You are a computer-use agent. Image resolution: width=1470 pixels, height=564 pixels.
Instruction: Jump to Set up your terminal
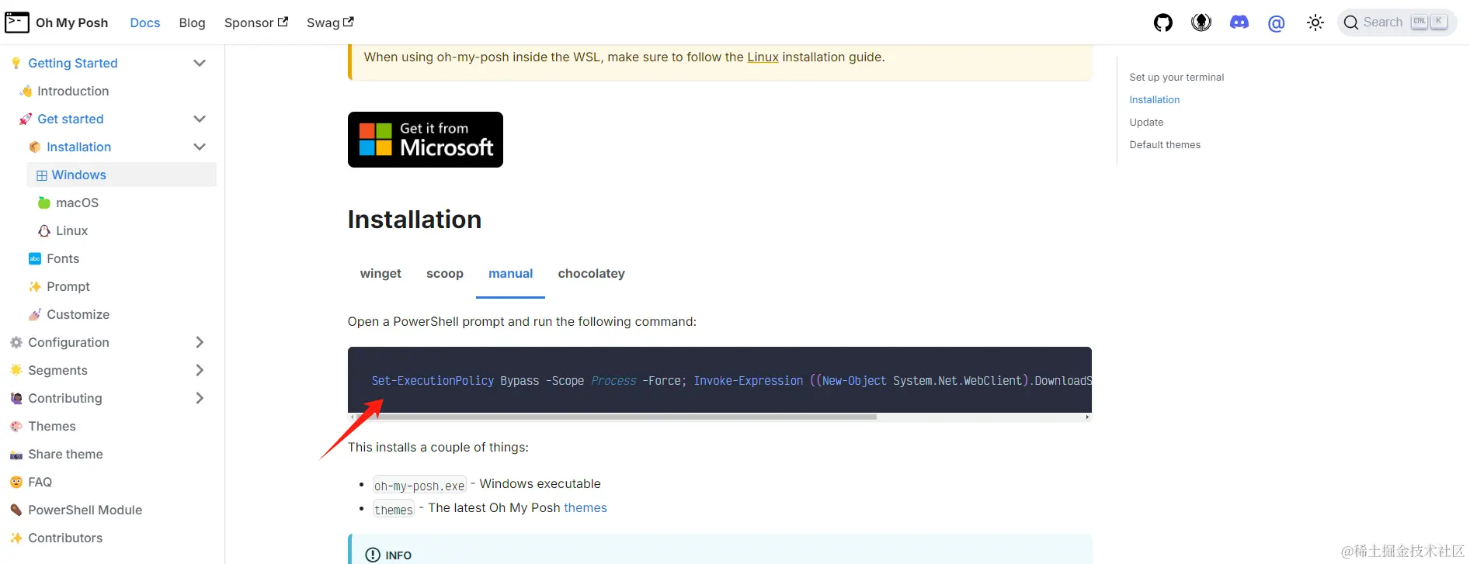coord(1176,77)
